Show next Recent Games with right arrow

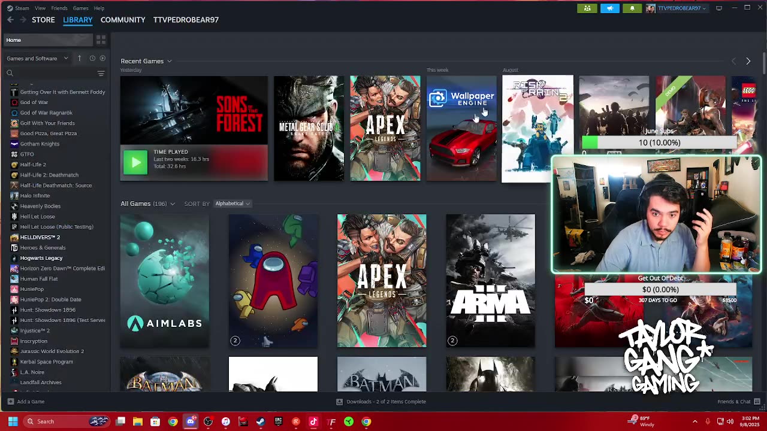coord(748,61)
